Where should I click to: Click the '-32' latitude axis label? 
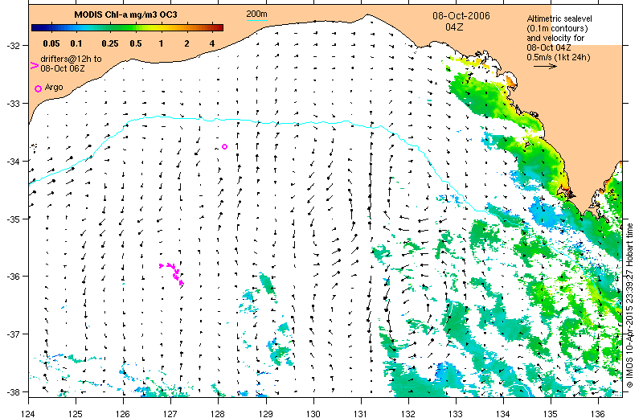tap(12, 46)
